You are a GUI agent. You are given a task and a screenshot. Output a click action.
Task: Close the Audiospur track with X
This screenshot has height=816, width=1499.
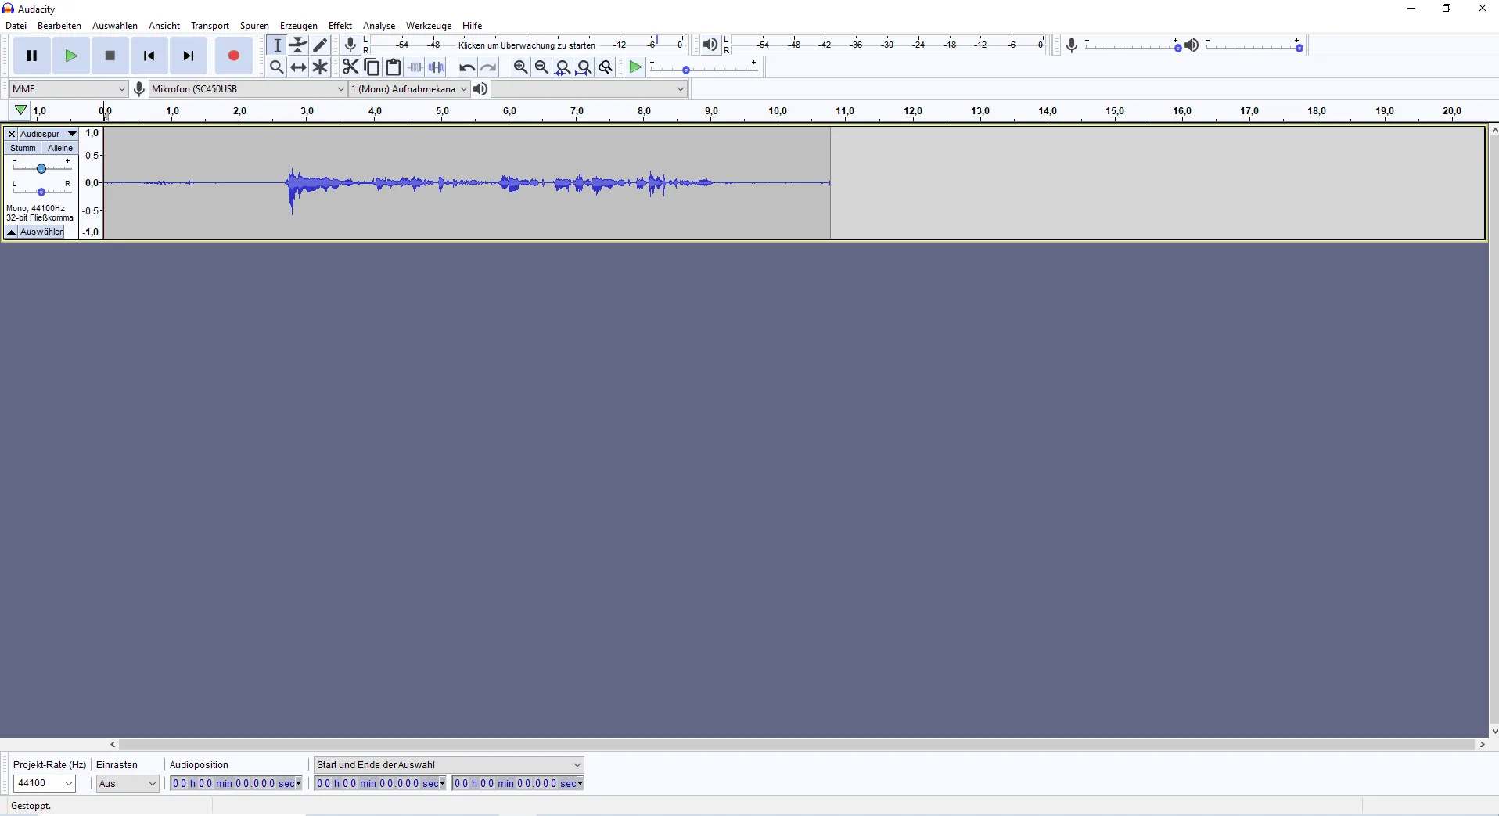click(12, 134)
